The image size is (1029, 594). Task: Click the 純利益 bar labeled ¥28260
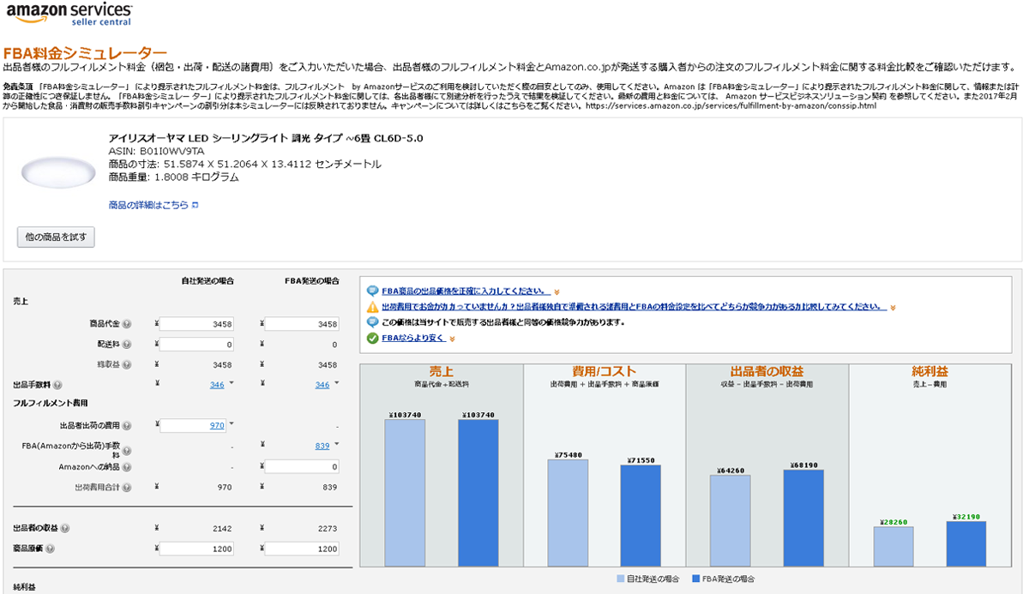click(x=893, y=546)
